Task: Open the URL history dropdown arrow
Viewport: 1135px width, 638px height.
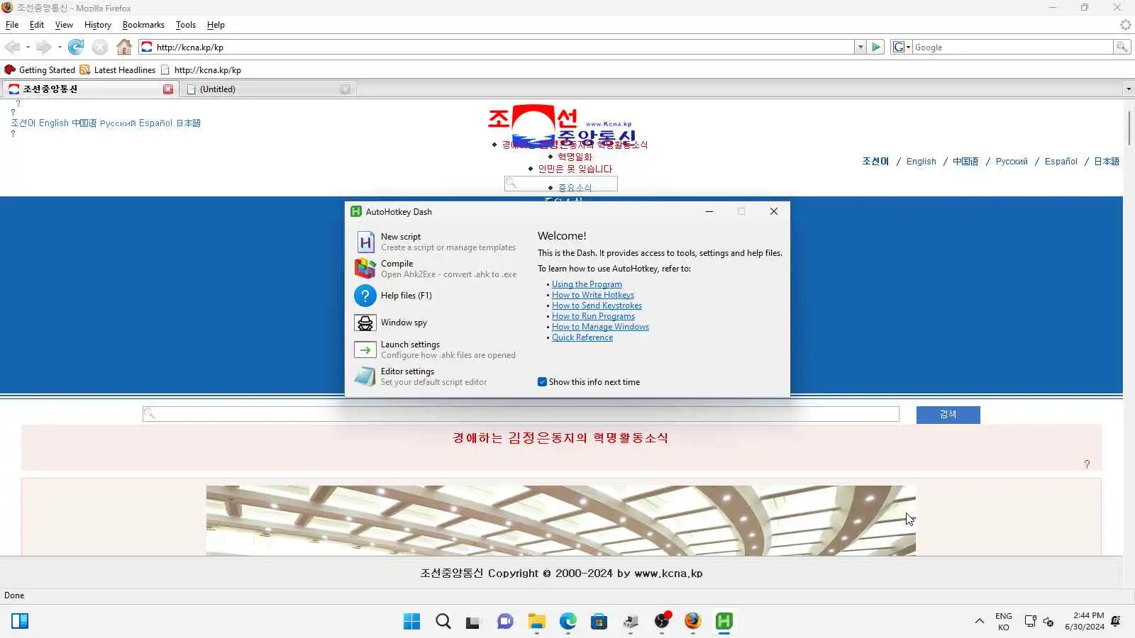Action: click(x=860, y=47)
